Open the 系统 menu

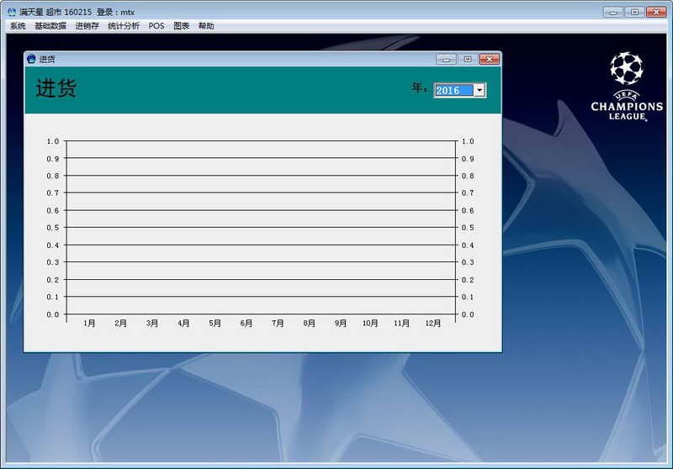(18, 26)
